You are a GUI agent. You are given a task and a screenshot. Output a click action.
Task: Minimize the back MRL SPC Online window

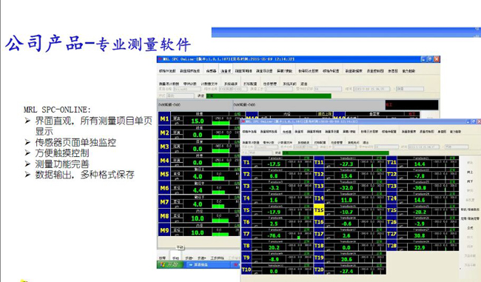[423, 59]
